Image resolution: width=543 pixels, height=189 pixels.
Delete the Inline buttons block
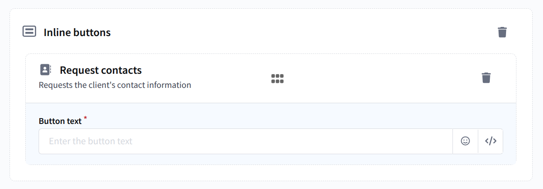tap(502, 32)
